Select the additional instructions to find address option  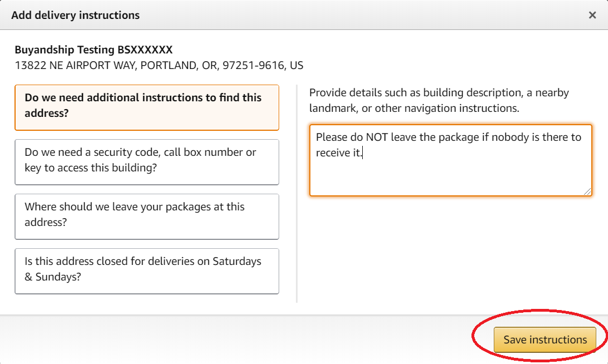[x=147, y=107]
